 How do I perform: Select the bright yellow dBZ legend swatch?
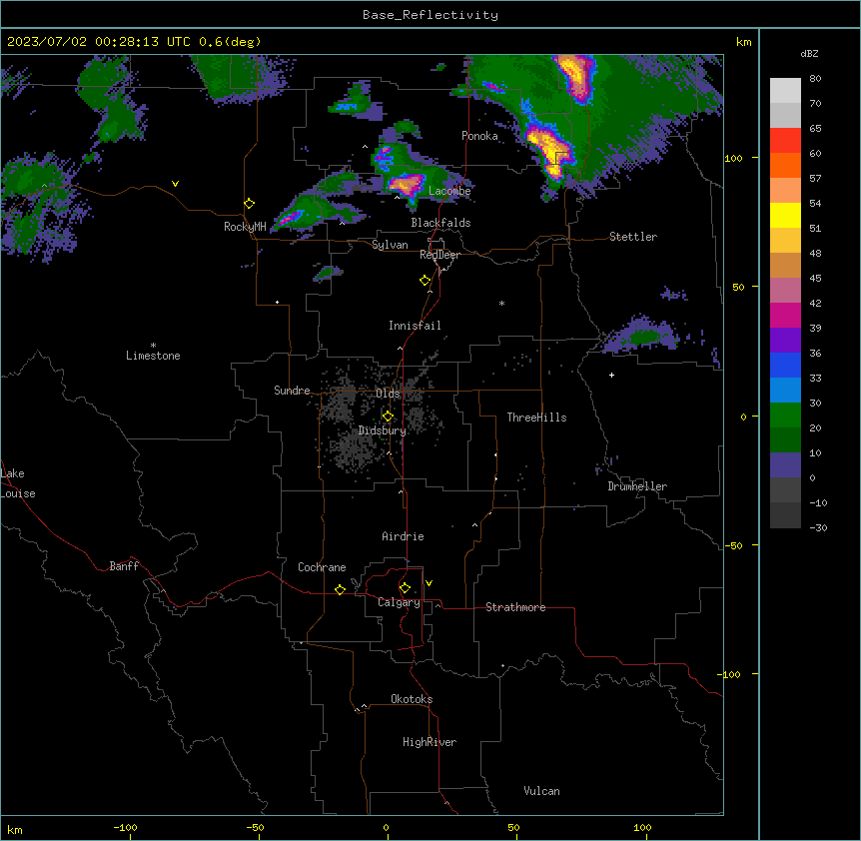(785, 215)
